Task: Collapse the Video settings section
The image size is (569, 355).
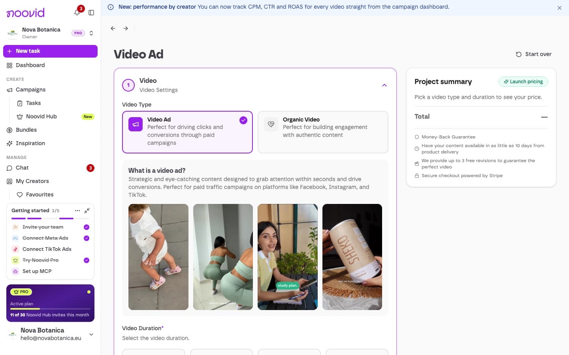Action: (x=384, y=85)
